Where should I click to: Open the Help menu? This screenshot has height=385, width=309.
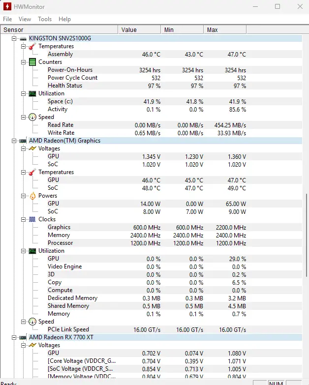pyautogui.click(x=64, y=19)
